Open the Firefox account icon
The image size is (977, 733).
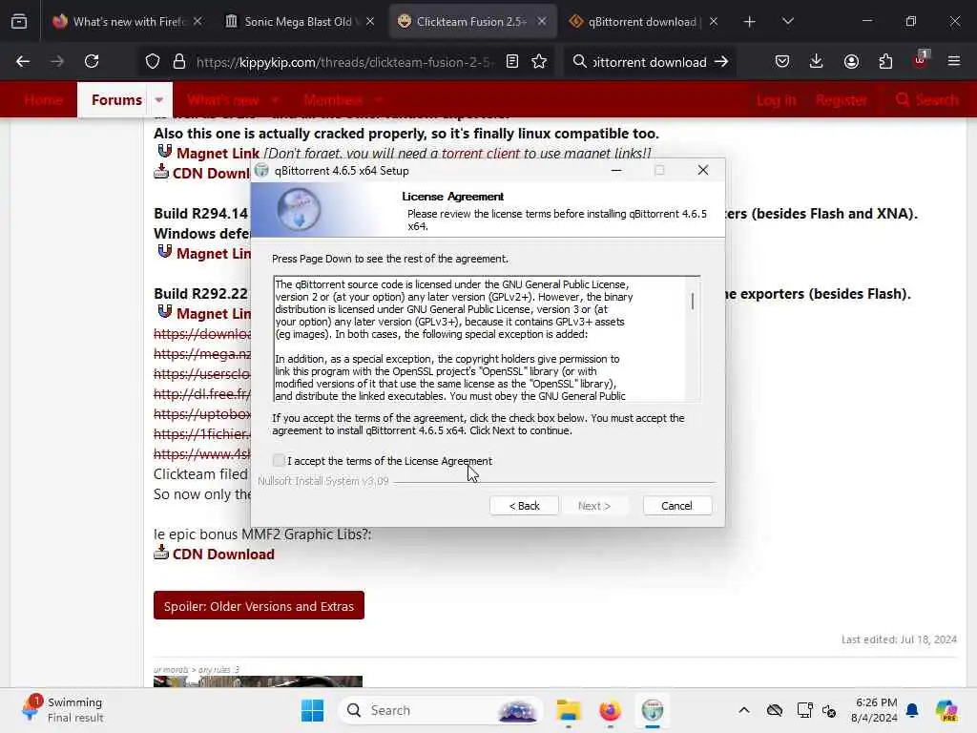click(x=851, y=61)
